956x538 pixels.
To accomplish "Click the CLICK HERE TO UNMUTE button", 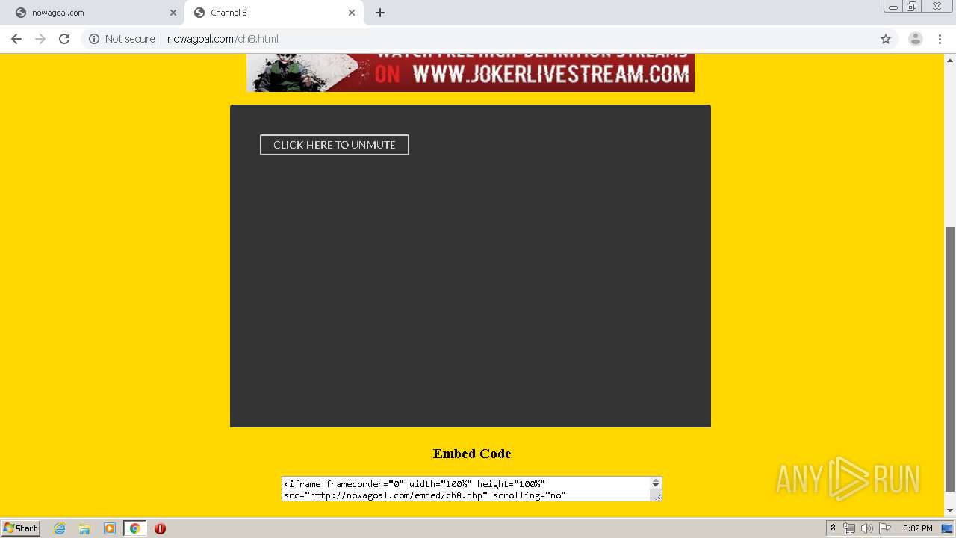I will pyautogui.click(x=335, y=145).
